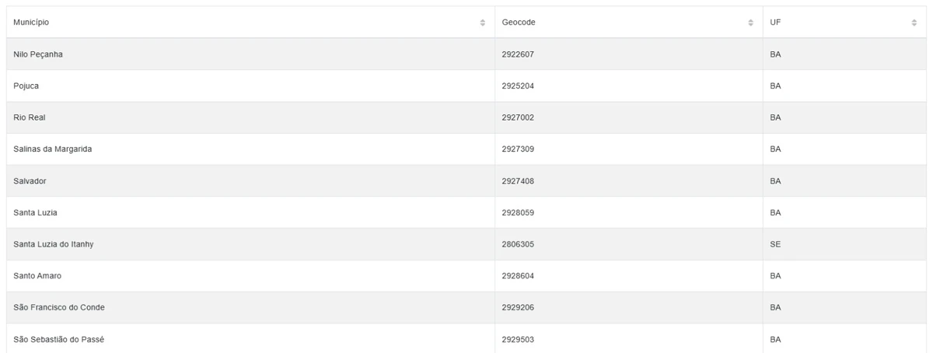Click Salinas da Margarida cell
This screenshot has height=353, width=933.
click(x=53, y=149)
